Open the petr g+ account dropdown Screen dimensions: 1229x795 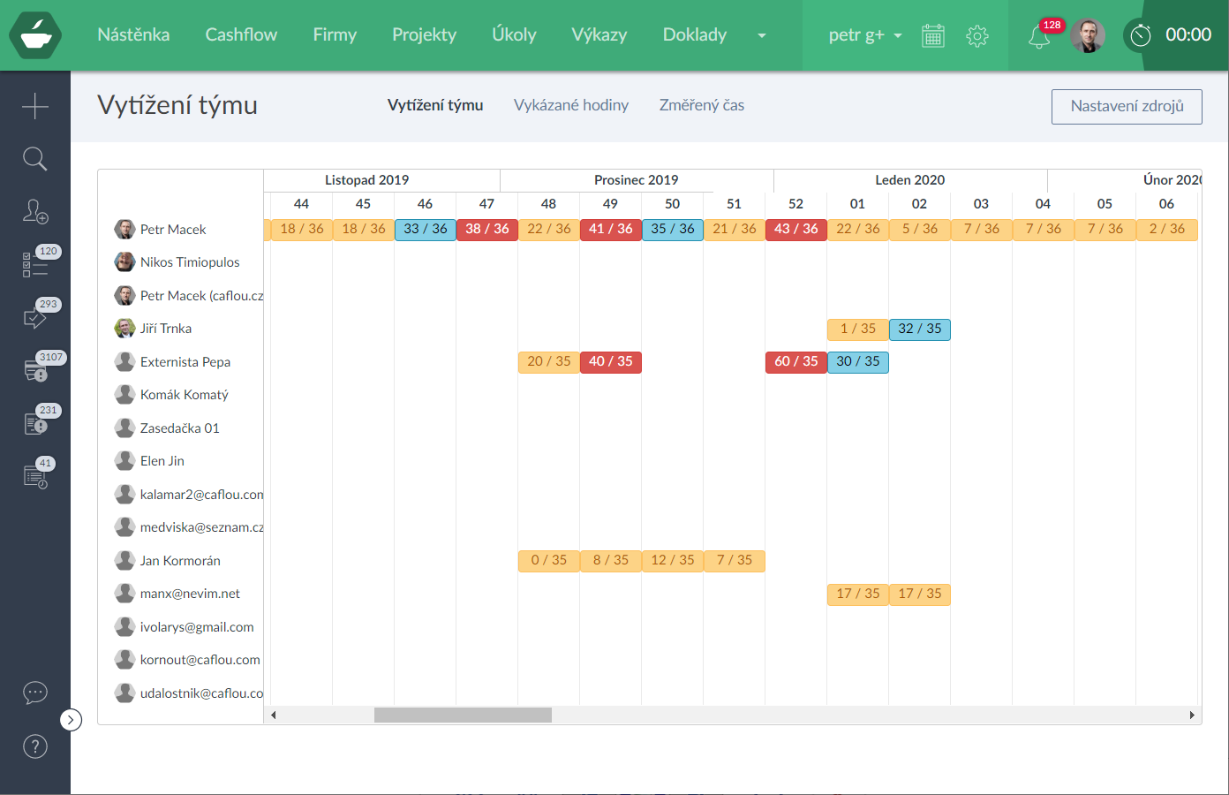pos(864,35)
